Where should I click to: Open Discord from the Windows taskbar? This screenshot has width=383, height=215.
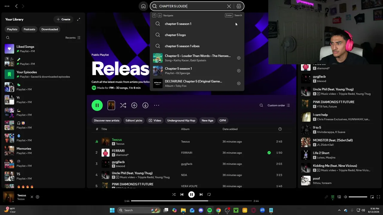pos(201,210)
